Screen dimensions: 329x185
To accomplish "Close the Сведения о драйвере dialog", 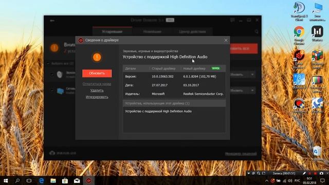I will point(226,40).
